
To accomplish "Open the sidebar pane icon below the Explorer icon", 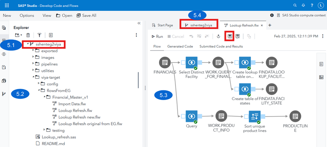I will (x=4, y=54).
